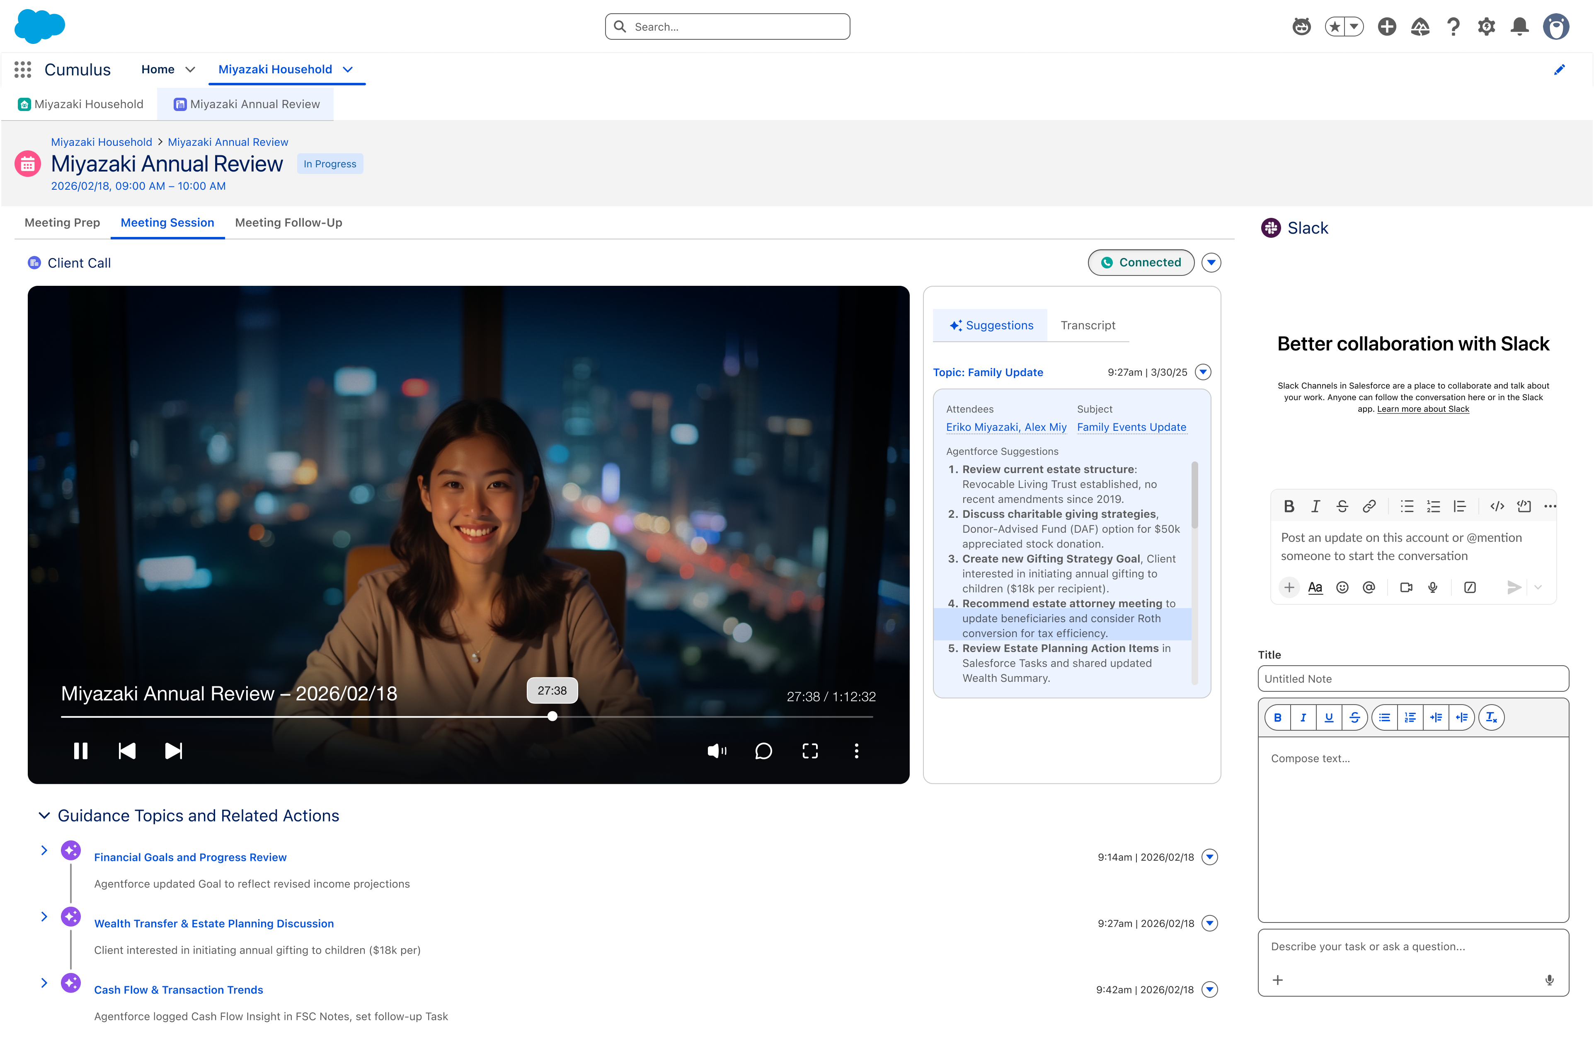The width and height of the screenshot is (1594, 1048).
Task: Expand Wealth Transfer & Estate Planning row
Action: pos(44,916)
